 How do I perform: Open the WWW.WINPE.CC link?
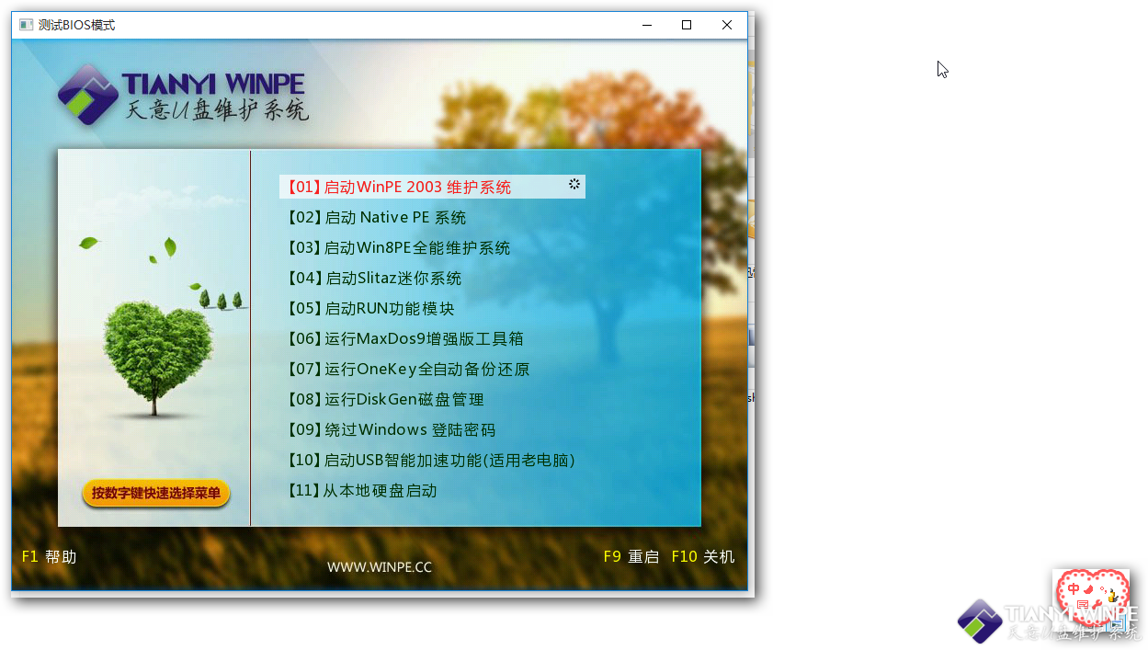tap(380, 567)
